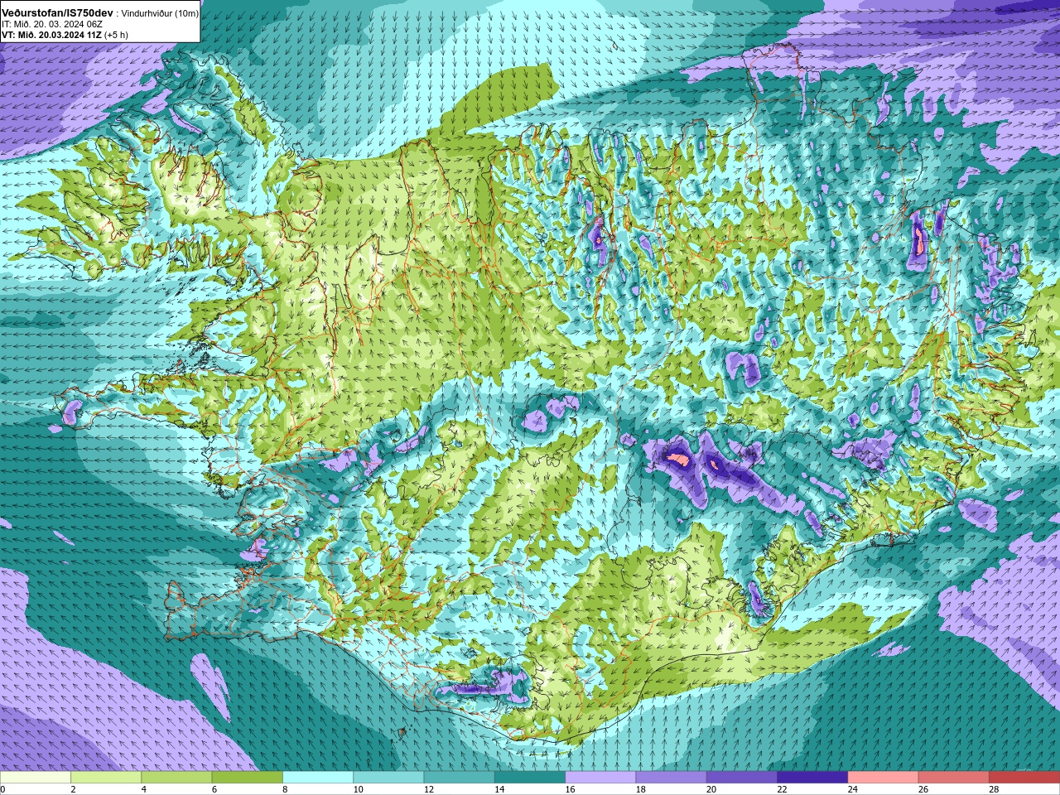Click the 16–18 lavender legend swatch

pos(600,778)
